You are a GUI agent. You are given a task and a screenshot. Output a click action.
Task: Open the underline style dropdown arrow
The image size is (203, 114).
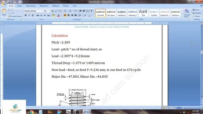click(x=35, y=16)
